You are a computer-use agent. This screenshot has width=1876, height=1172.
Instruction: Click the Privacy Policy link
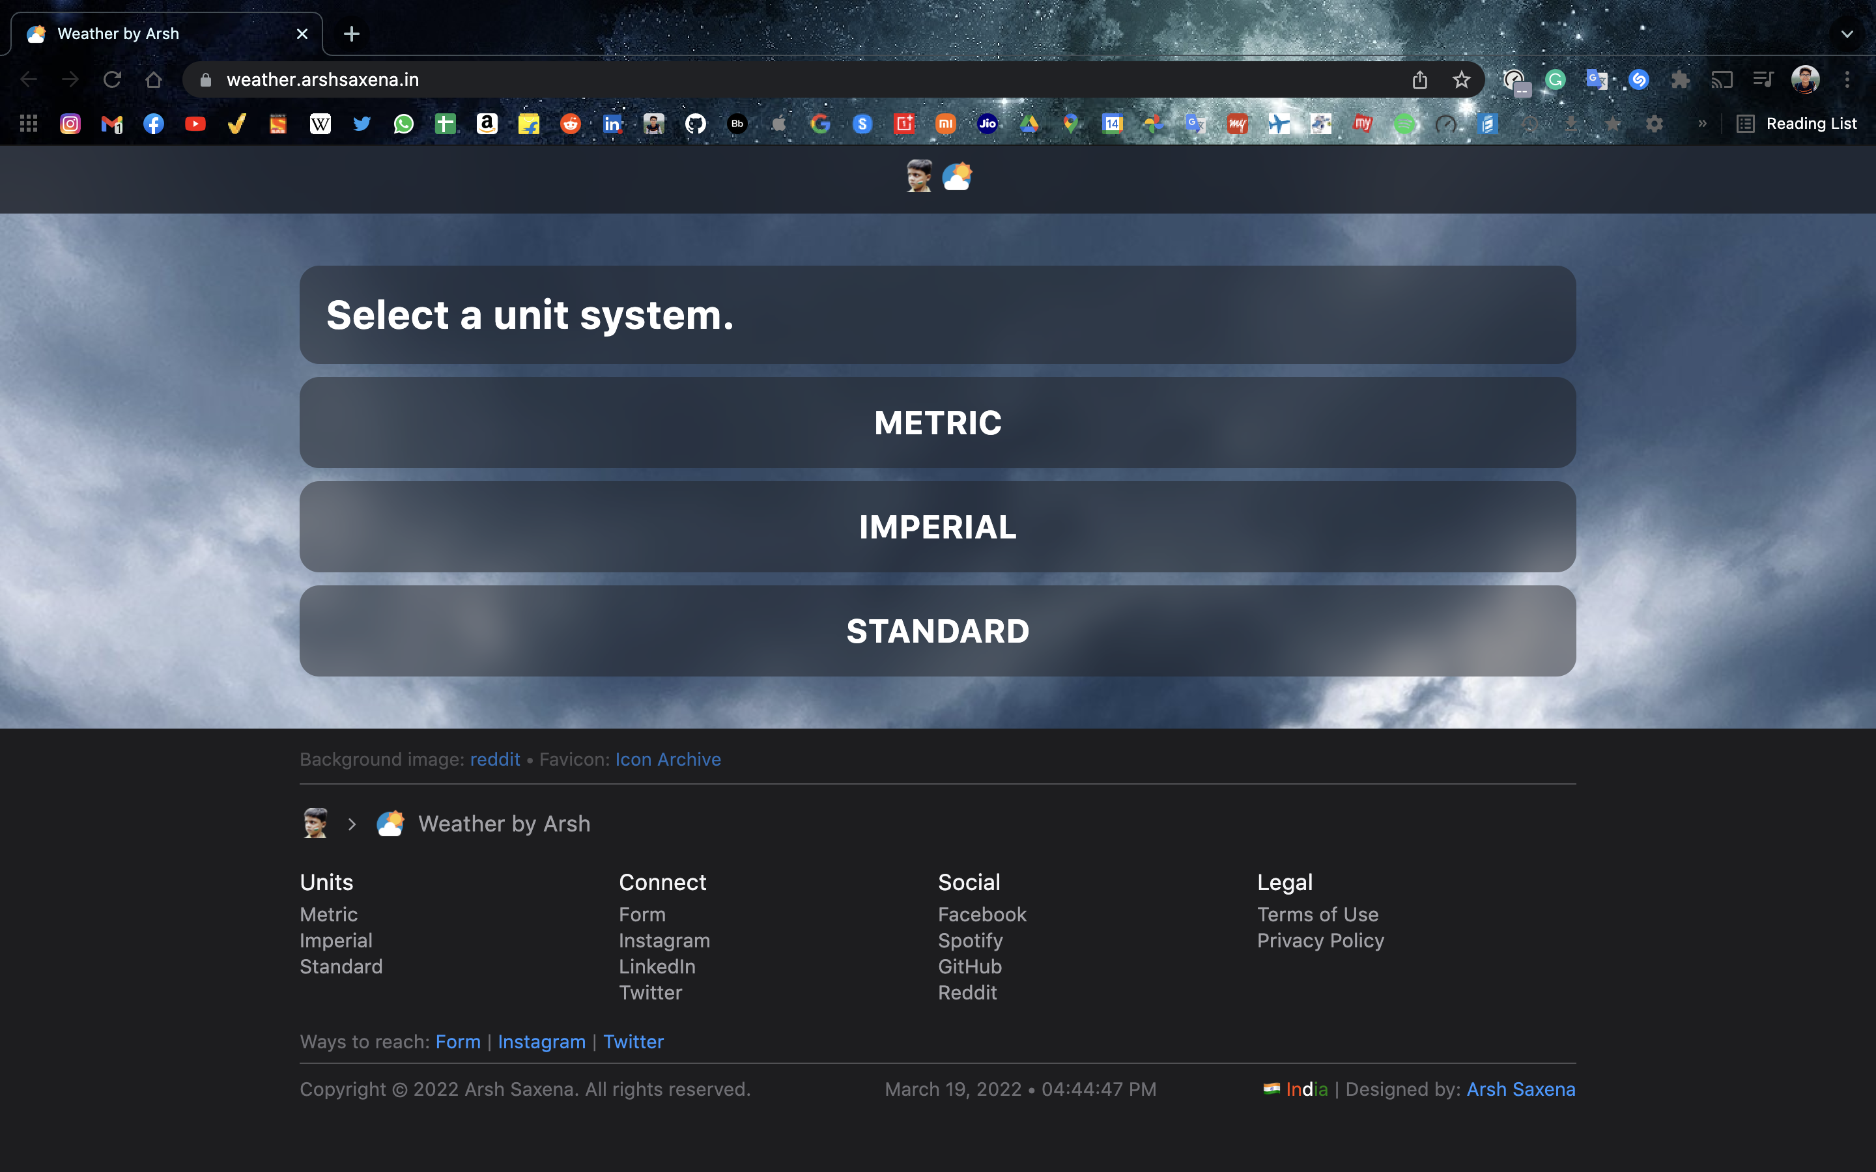[x=1320, y=940]
